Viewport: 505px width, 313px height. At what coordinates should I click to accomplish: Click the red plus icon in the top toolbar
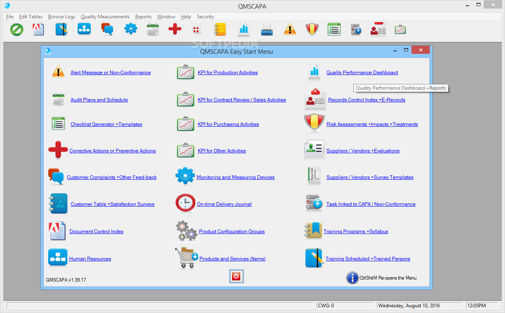point(175,29)
